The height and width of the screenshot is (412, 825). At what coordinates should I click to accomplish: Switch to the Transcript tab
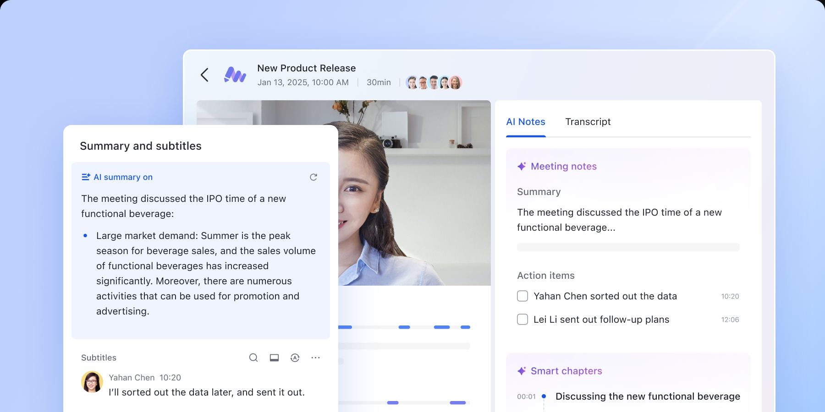(588, 122)
